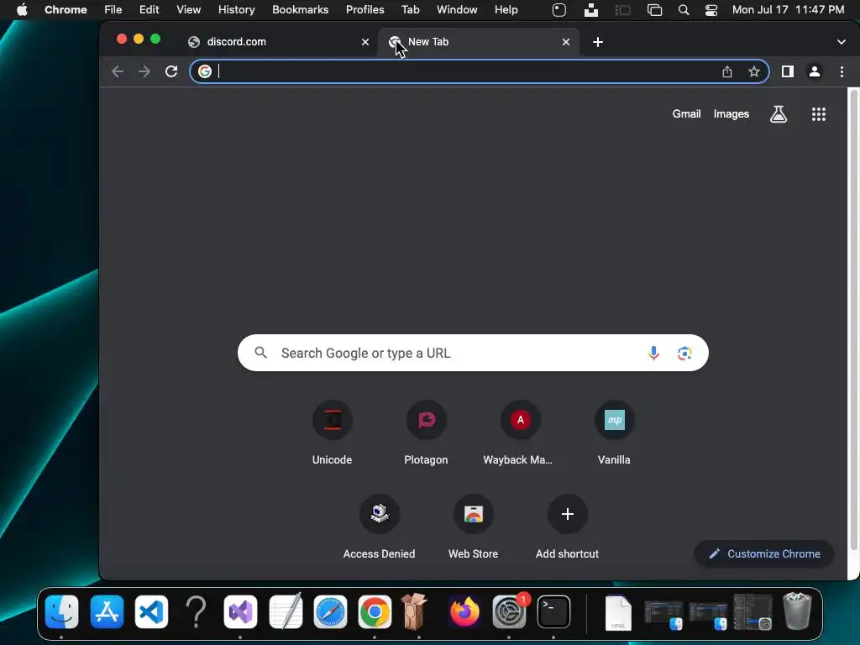Open TextEdit from the Dock
The image size is (860, 645).
point(286,611)
